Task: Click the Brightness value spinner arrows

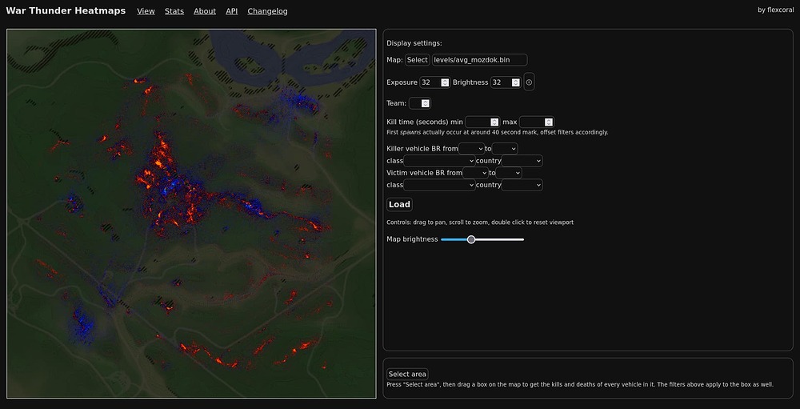Action: pos(516,82)
